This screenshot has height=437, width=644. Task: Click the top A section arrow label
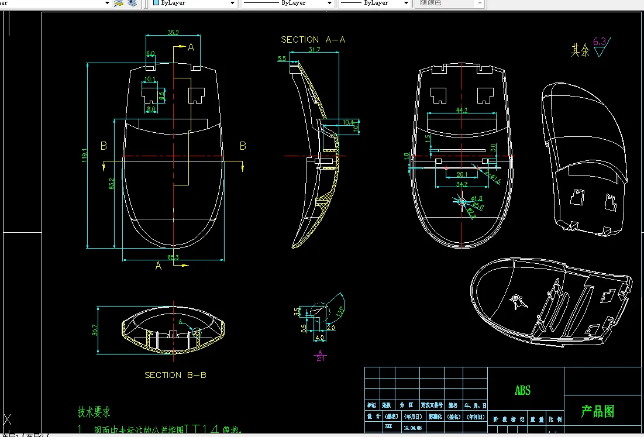click(x=191, y=47)
